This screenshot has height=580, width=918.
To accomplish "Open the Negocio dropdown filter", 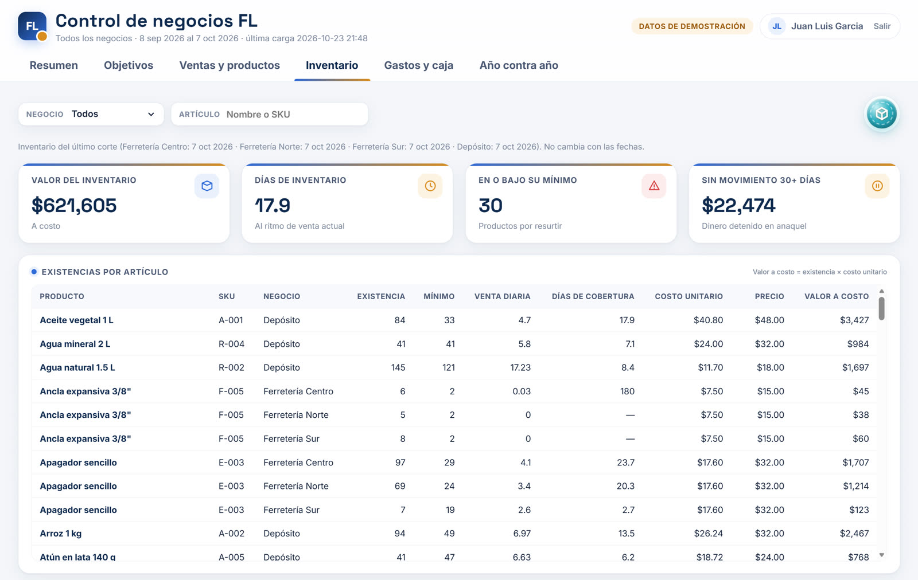I will [91, 114].
